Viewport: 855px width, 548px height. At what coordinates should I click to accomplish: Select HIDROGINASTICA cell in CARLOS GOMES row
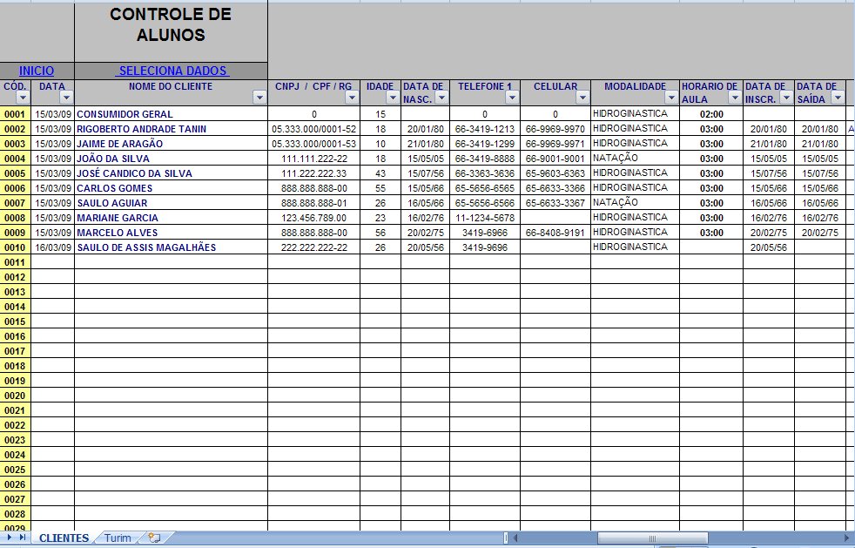[635, 188]
